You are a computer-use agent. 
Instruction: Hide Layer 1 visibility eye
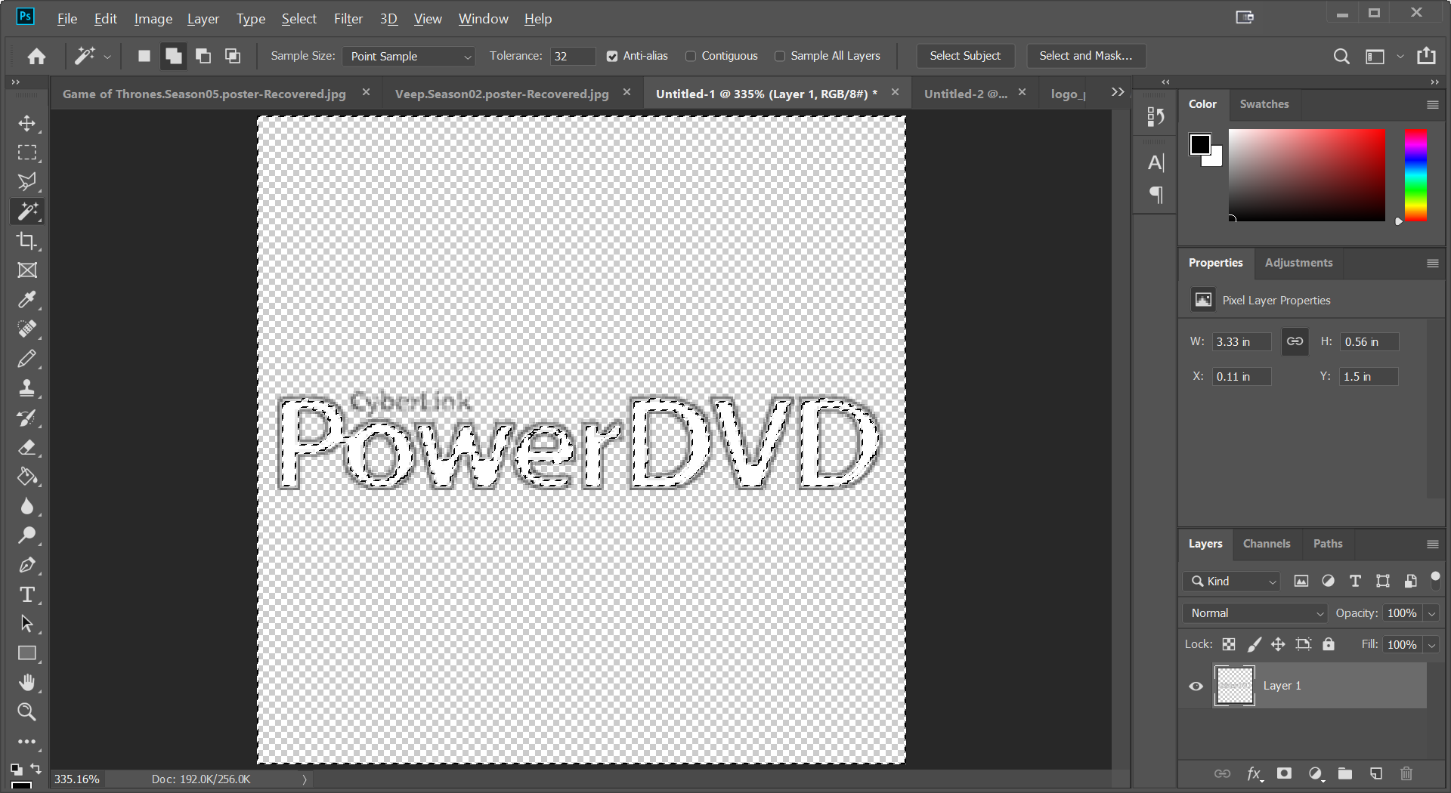1196,686
